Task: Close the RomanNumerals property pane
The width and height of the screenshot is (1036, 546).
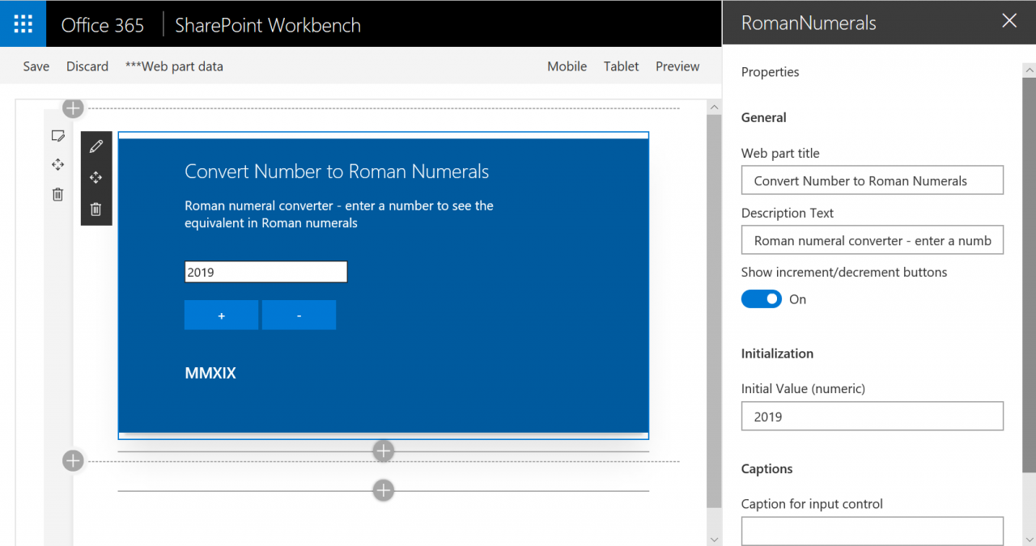Action: click(1009, 22)
